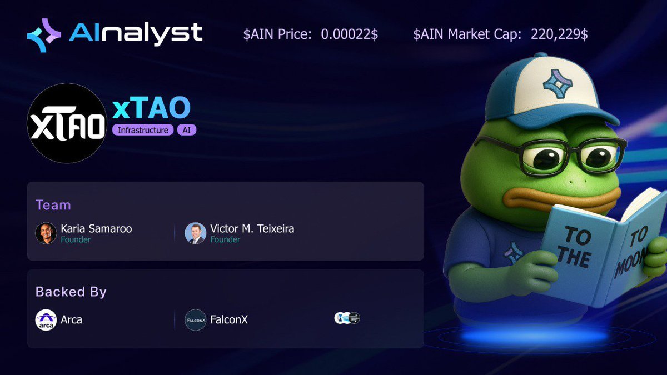The image size is (667, 375).
Task: Select the Infrastructure tag
Action: 143,131
